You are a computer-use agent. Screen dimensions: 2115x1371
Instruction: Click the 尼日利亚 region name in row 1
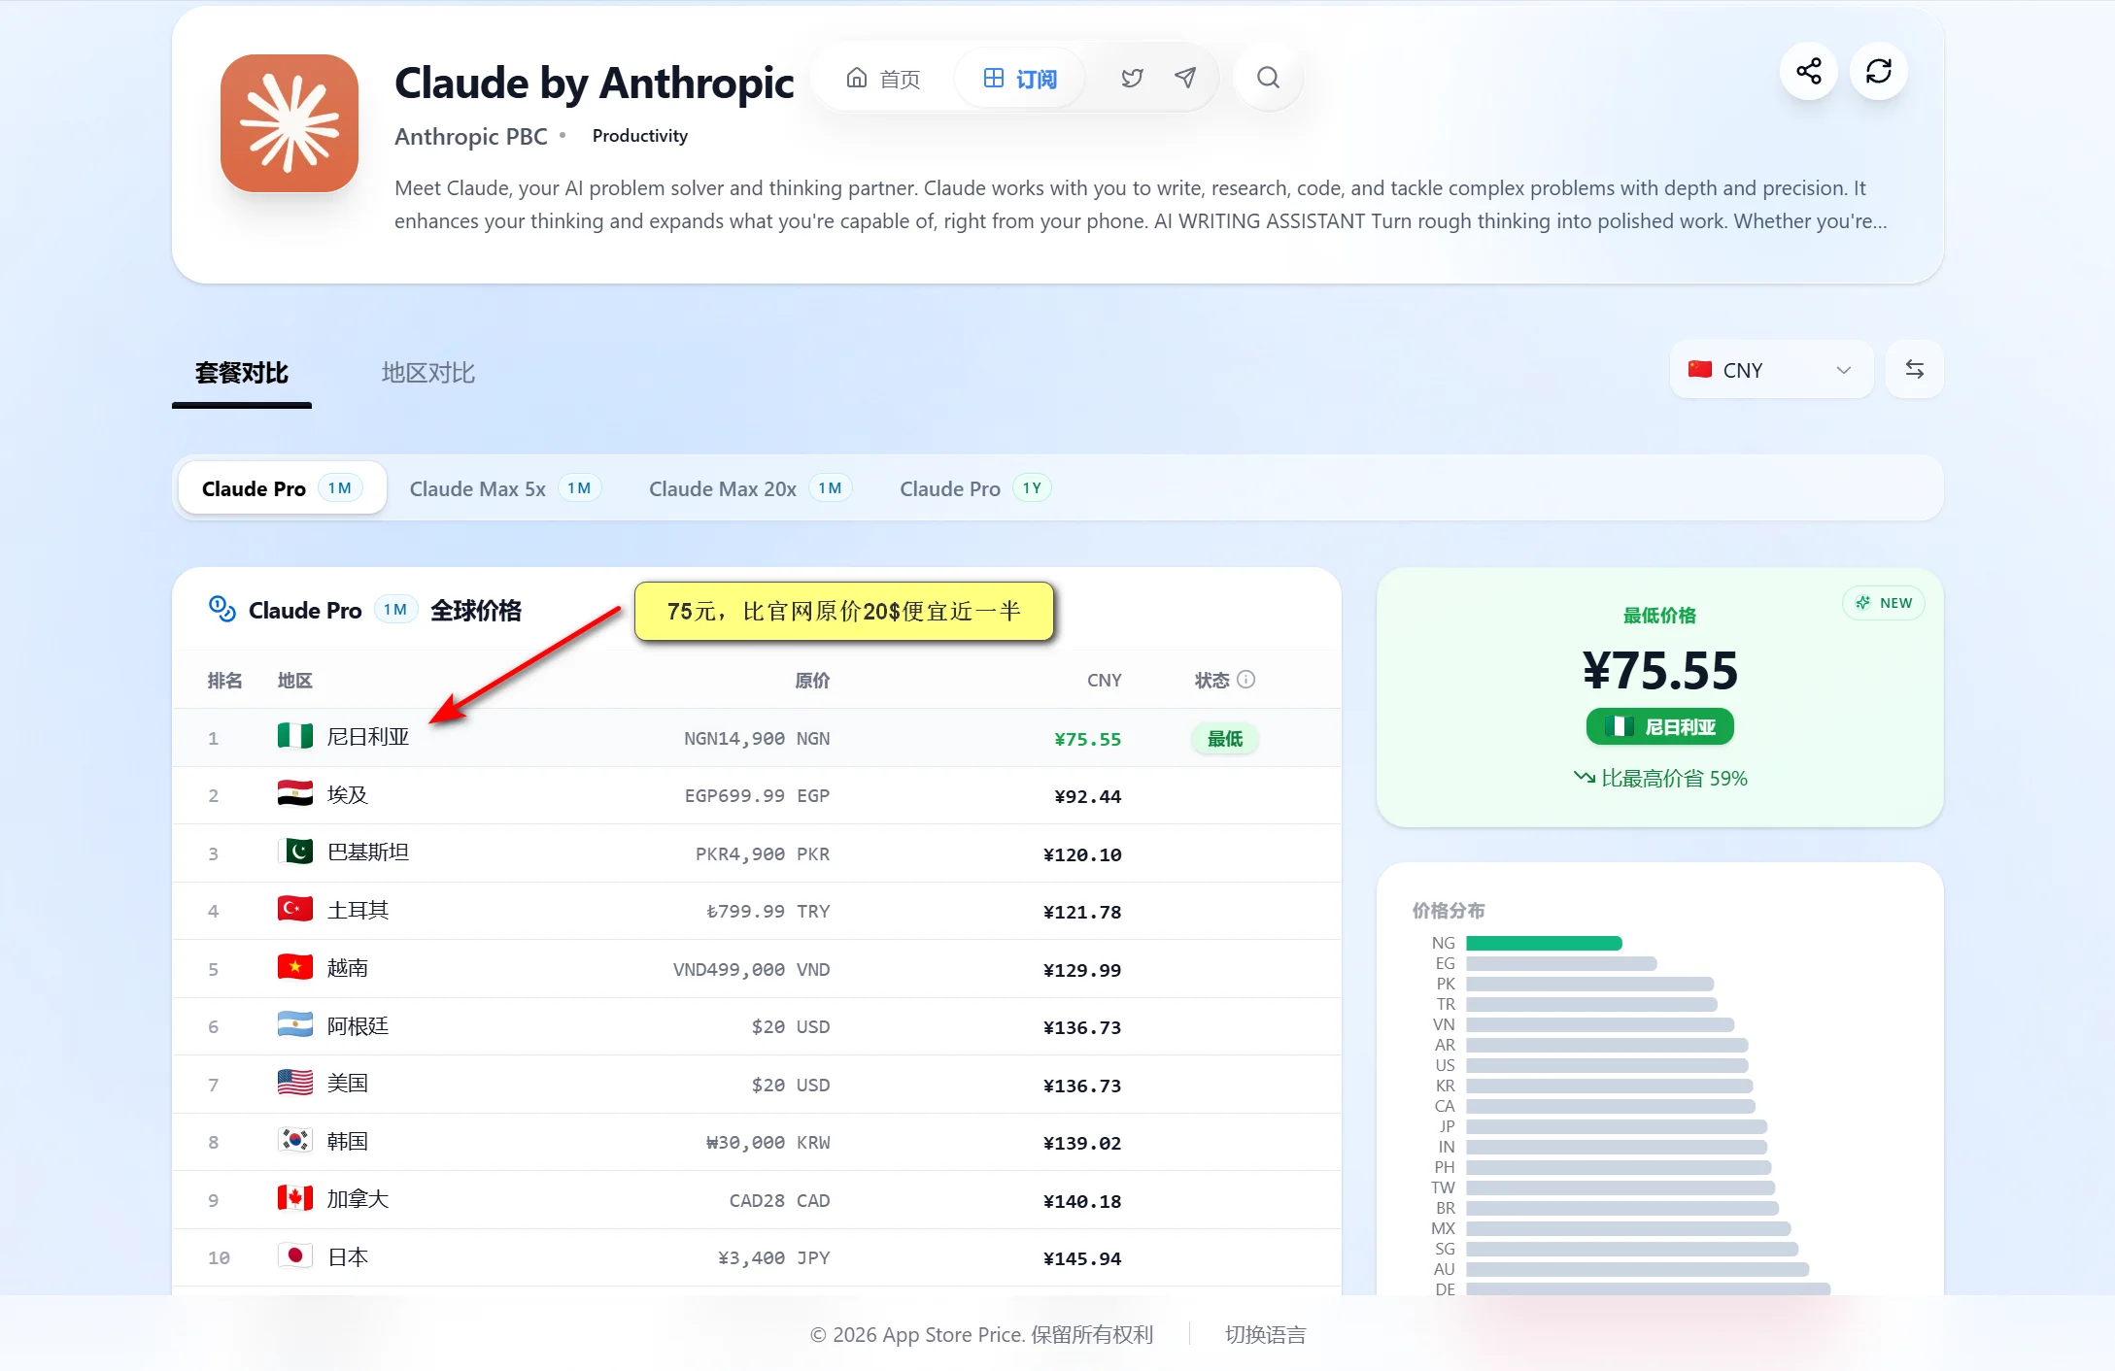(x=368, y=737)
